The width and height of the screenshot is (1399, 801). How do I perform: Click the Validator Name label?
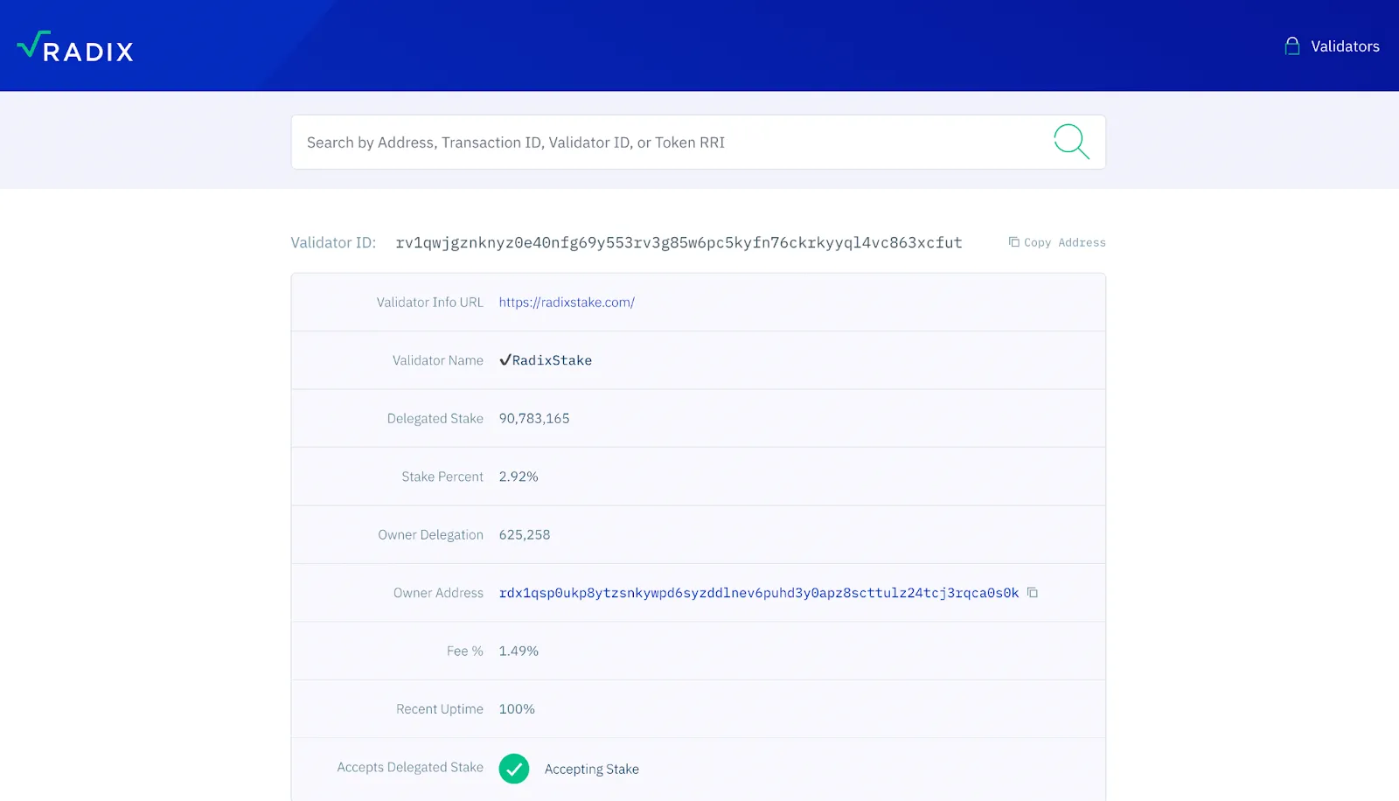pos(438,360)
